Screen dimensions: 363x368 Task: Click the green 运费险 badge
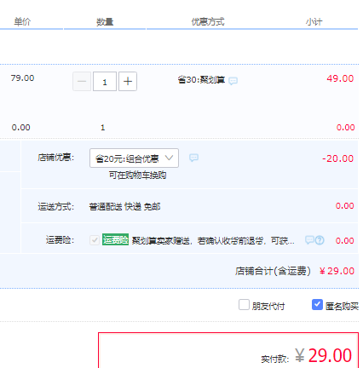coord(115,240)
